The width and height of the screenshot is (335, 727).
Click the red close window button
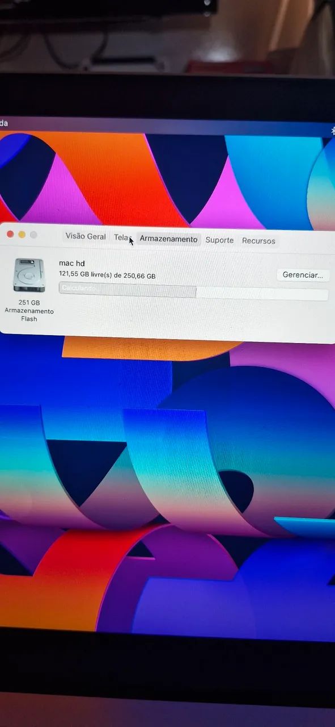pos(10,234)
